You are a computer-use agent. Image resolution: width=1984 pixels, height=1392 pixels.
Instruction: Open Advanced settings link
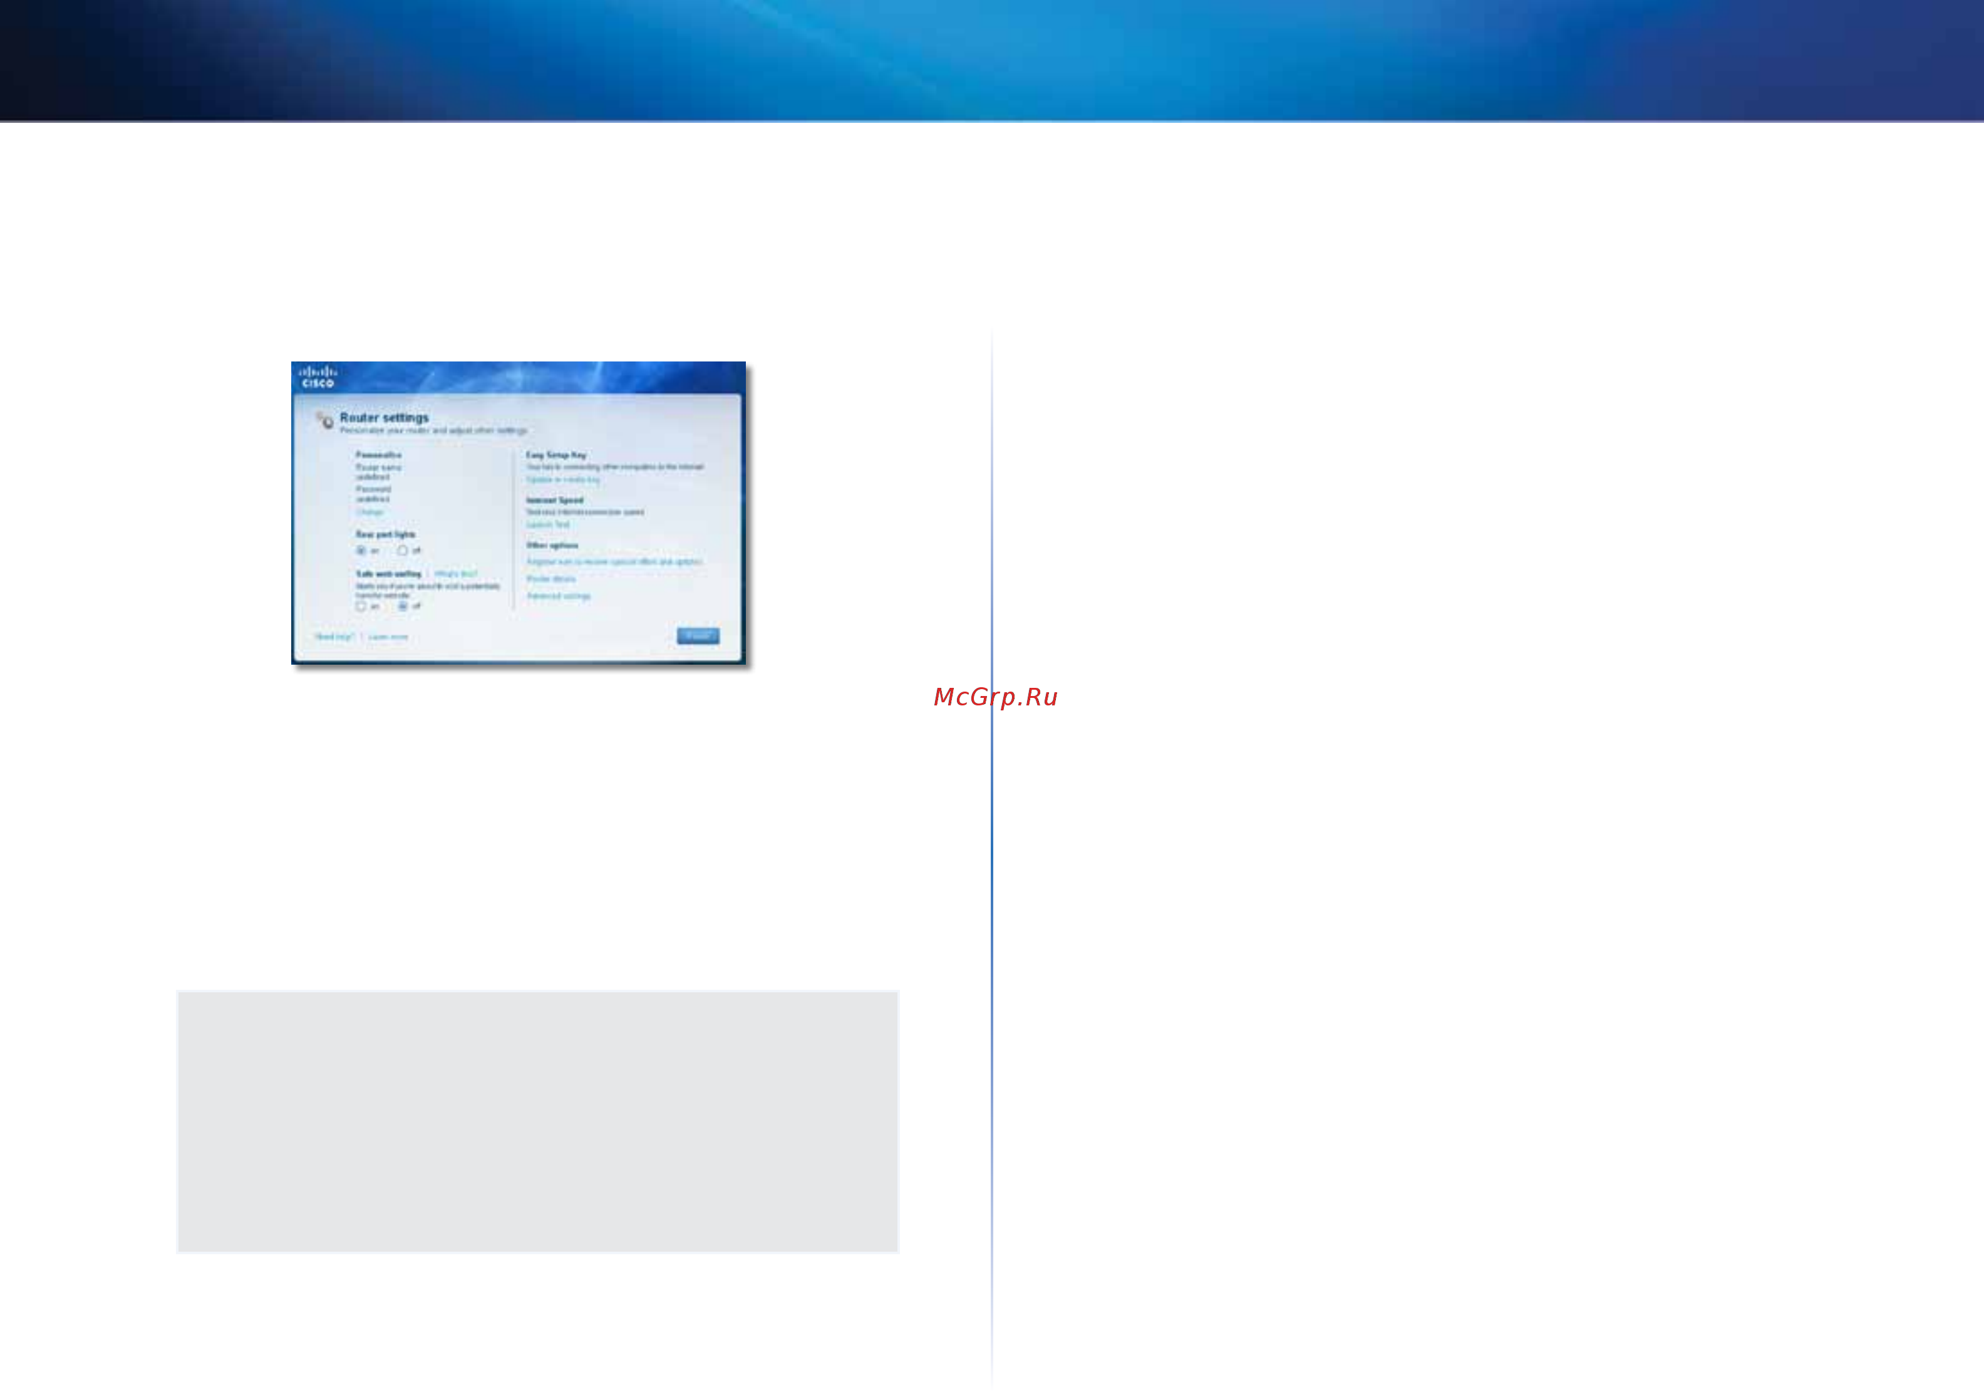559,596
